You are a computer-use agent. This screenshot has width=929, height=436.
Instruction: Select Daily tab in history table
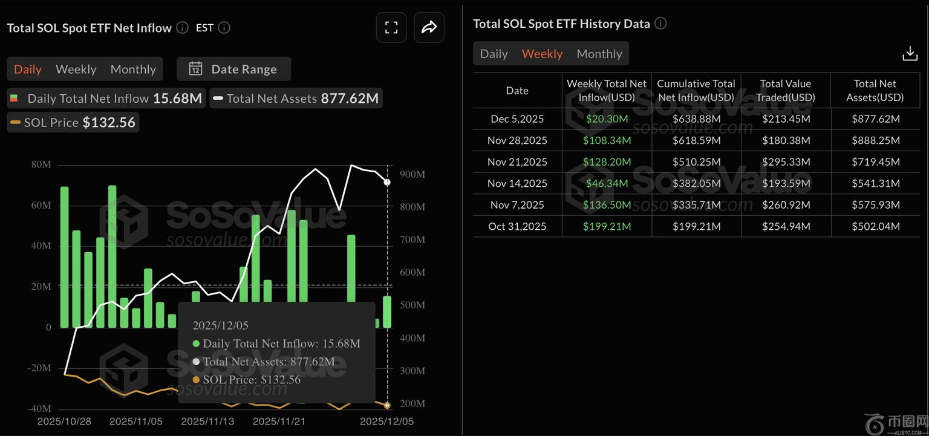tap(494, 54)
